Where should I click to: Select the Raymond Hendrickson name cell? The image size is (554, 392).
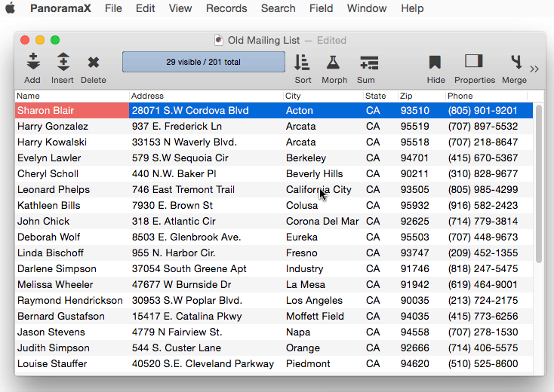(x=72, y=300)
